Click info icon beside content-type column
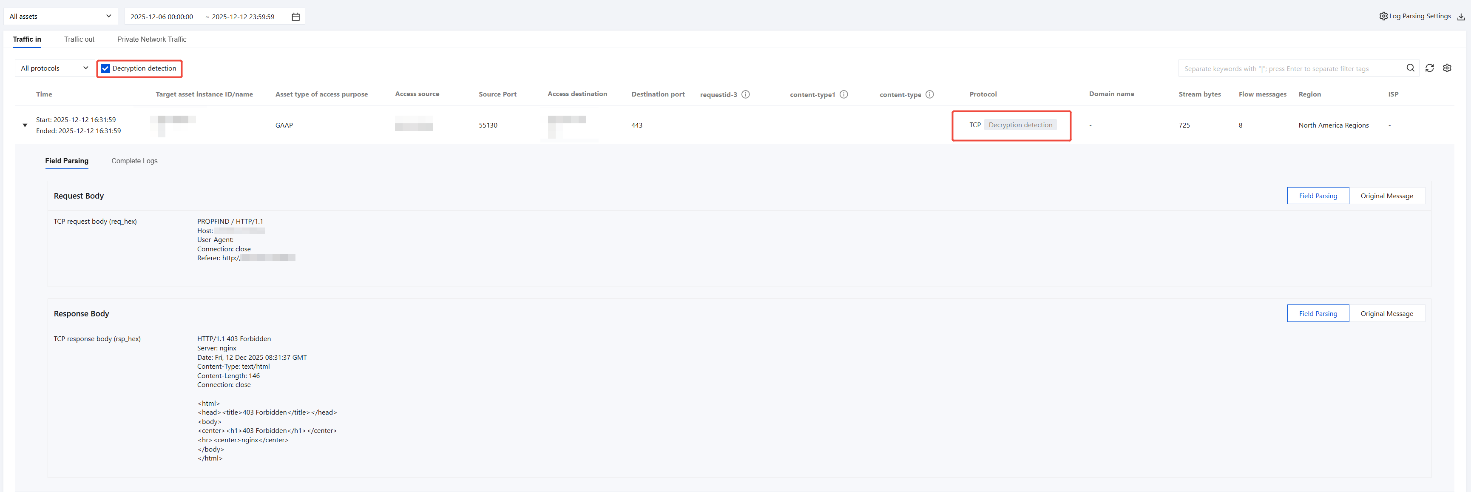This screenshot has height=492, width=1471. click(x=929, y=94)
